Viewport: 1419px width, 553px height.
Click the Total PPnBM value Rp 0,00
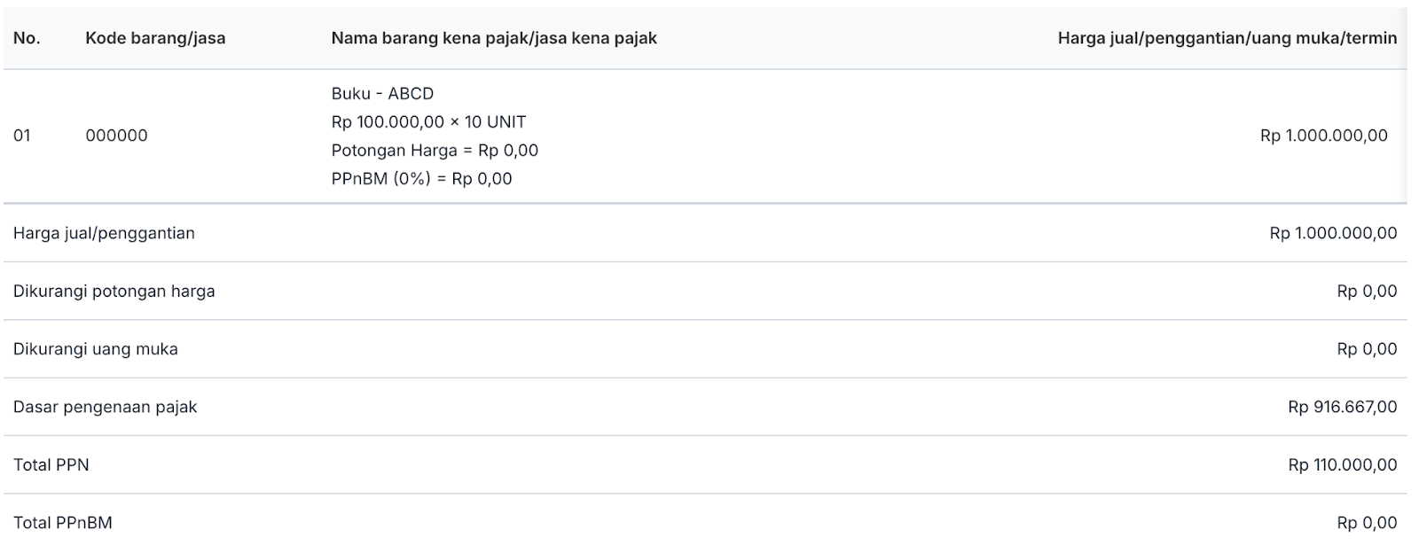point(1367,523)
